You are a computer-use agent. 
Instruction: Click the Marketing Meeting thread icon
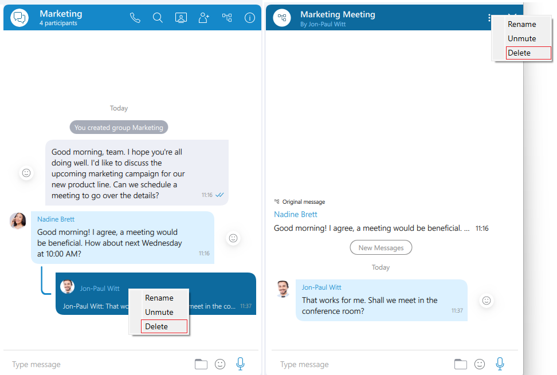pyautogui.click(x=282, y=17)
